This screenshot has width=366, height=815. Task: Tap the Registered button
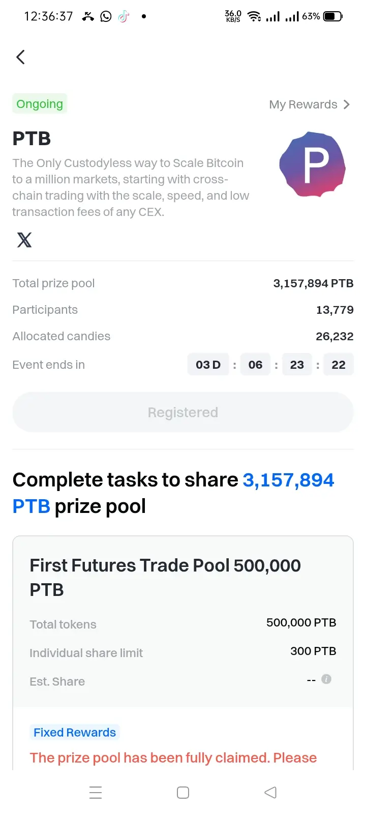(x=183, y=412)
